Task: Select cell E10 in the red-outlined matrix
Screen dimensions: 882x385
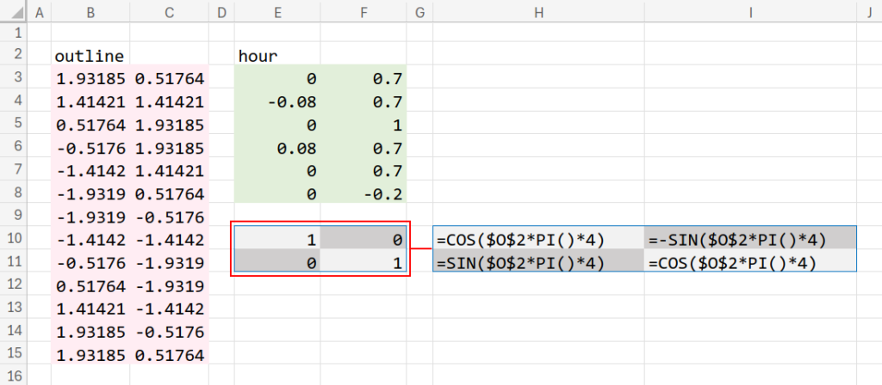Action: click(276, 239)
